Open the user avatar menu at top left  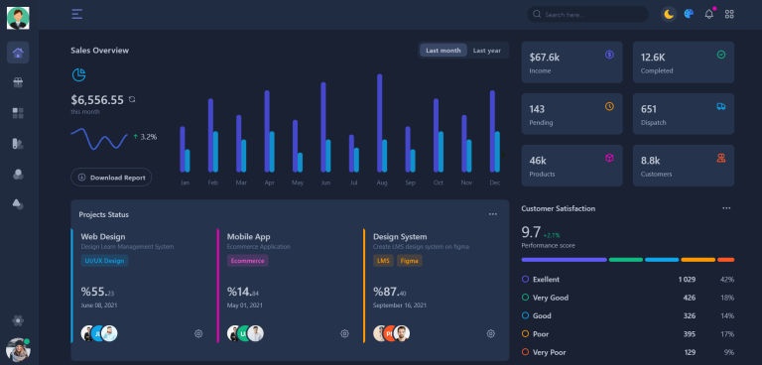click(x=18, y=19)
